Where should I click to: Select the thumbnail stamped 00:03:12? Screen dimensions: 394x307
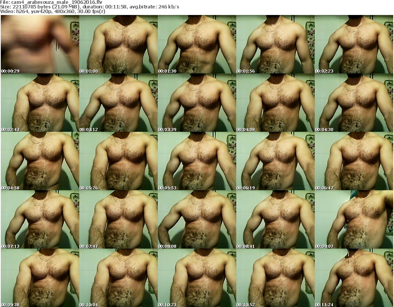(119, 103)
